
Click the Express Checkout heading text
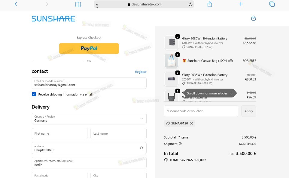[89, 37]
